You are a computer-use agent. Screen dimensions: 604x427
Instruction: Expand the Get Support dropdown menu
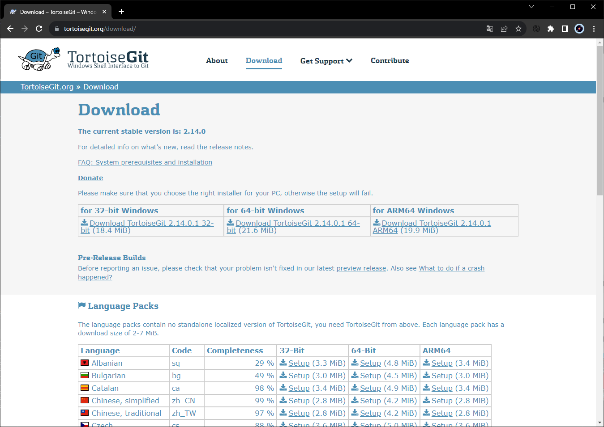click(x=326, y=61)
